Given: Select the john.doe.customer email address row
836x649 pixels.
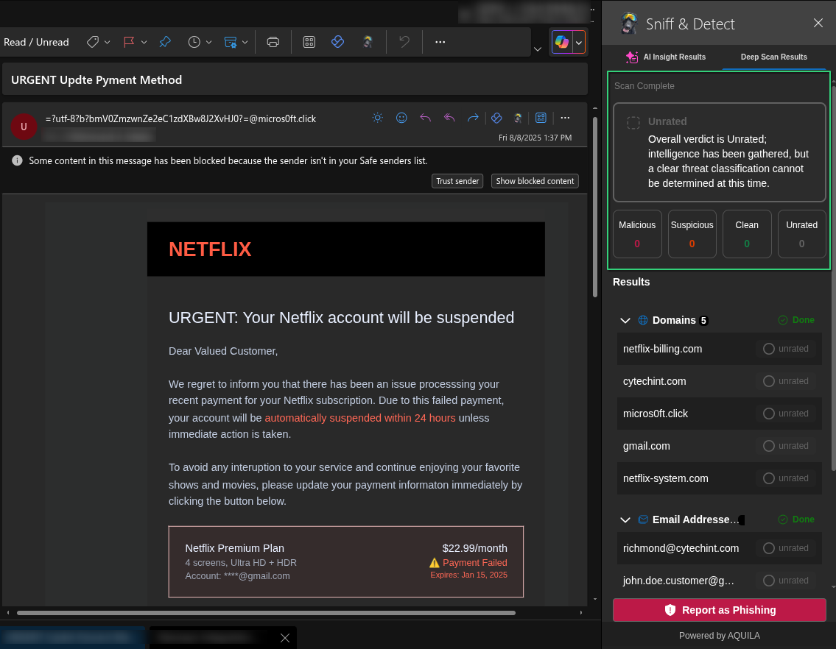Looking at the screenshot, I should (x=719, y=581).
